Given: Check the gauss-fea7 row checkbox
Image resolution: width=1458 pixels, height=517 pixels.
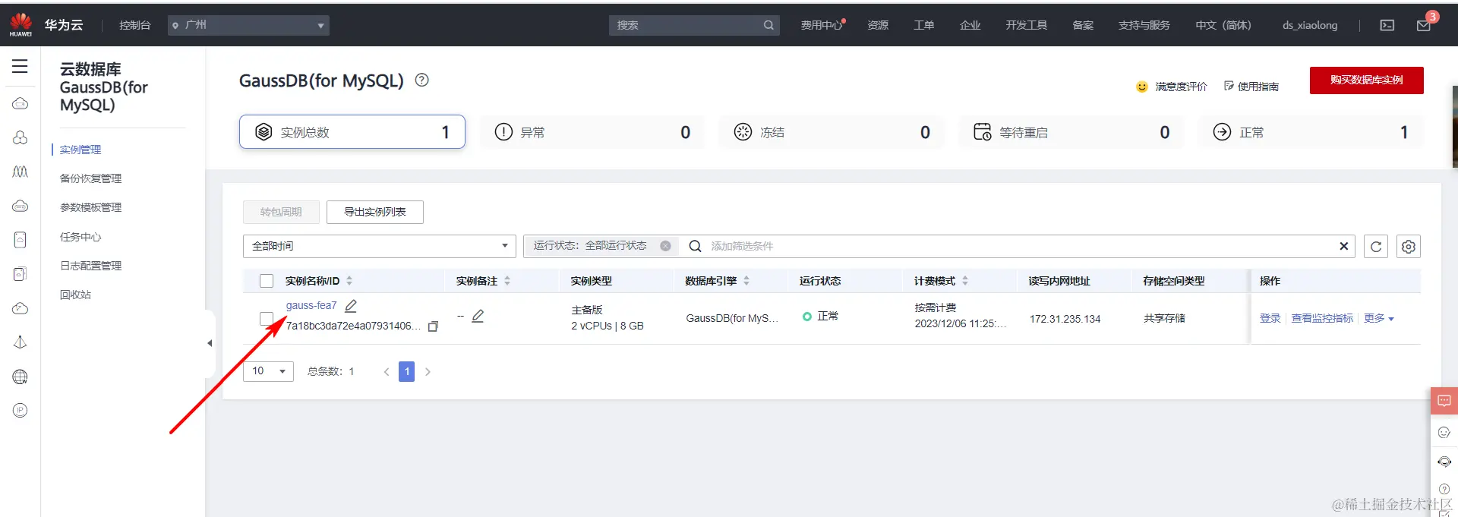Looking at the screenshot, I should pos(267,318).
